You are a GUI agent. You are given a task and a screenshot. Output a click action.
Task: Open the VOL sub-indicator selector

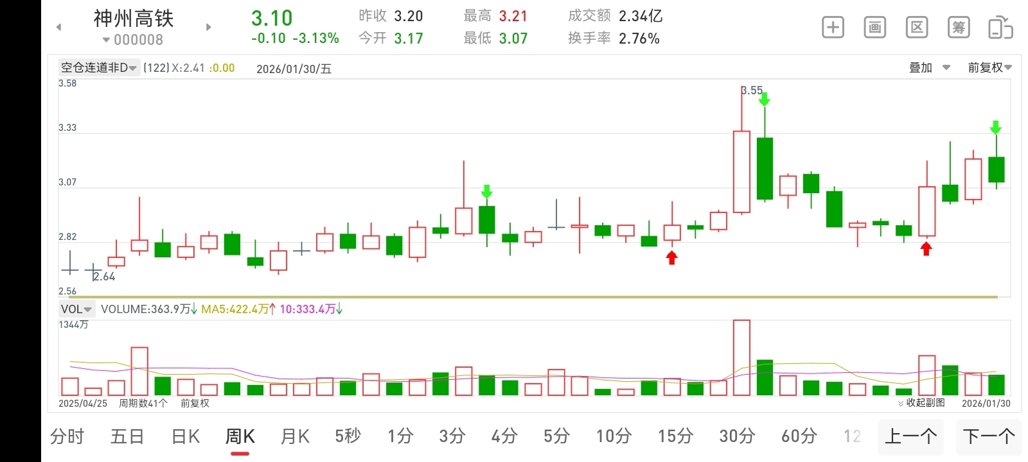pos(76,309)
